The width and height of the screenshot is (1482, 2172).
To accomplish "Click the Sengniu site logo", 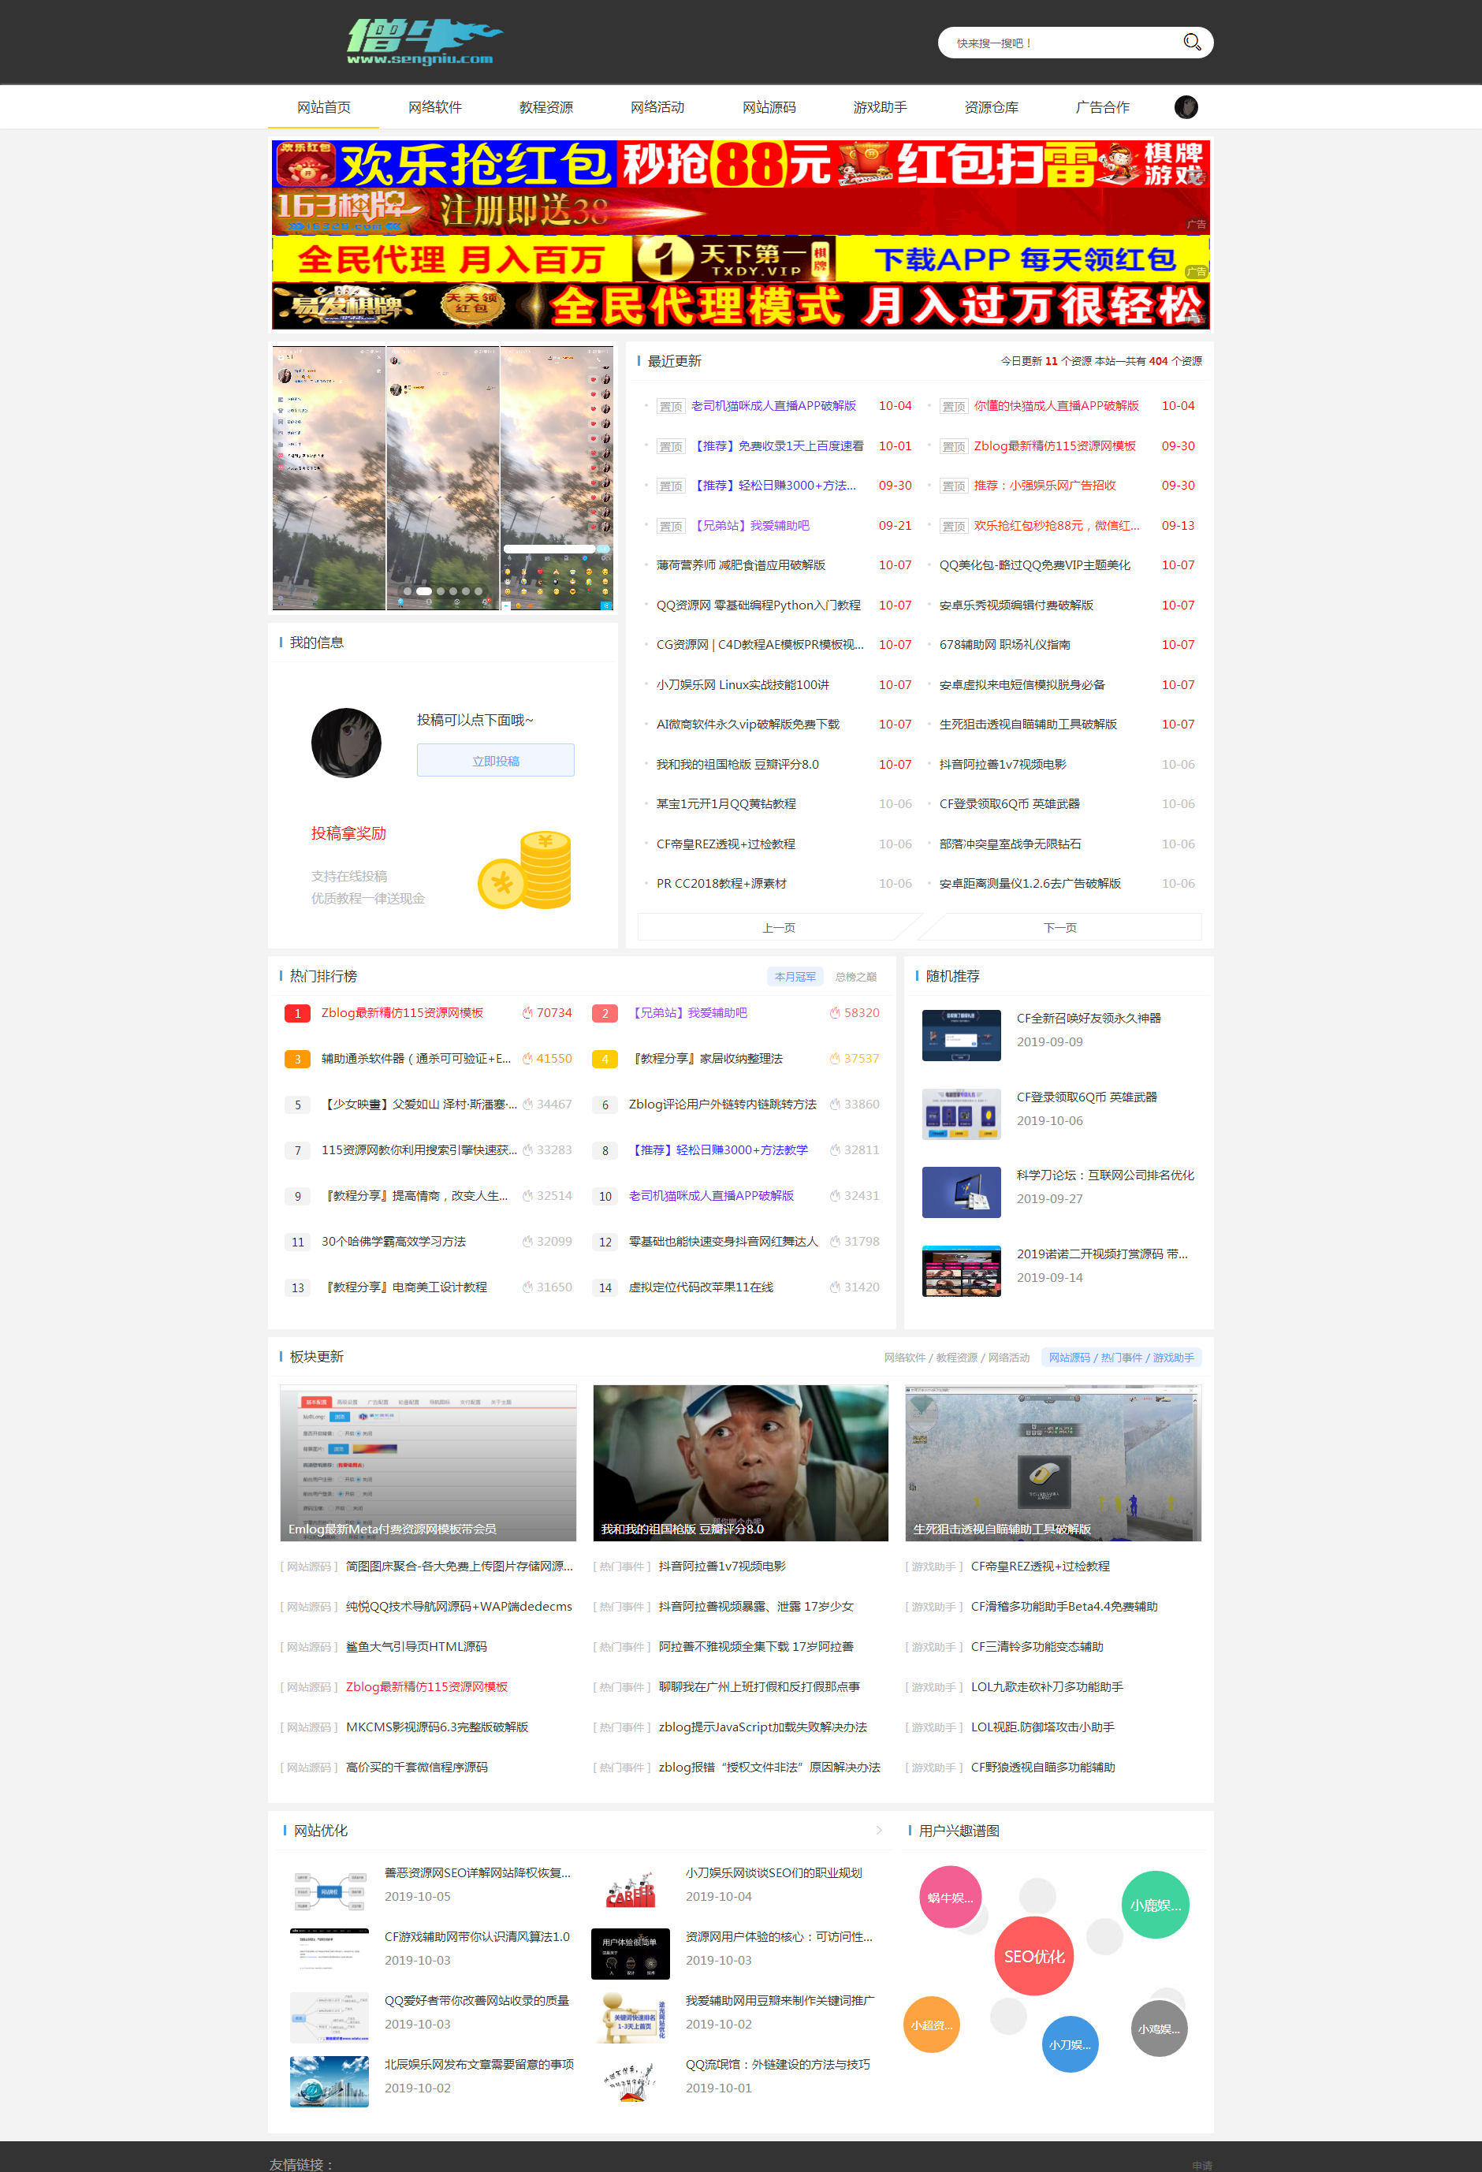I will tap(423, 40).
